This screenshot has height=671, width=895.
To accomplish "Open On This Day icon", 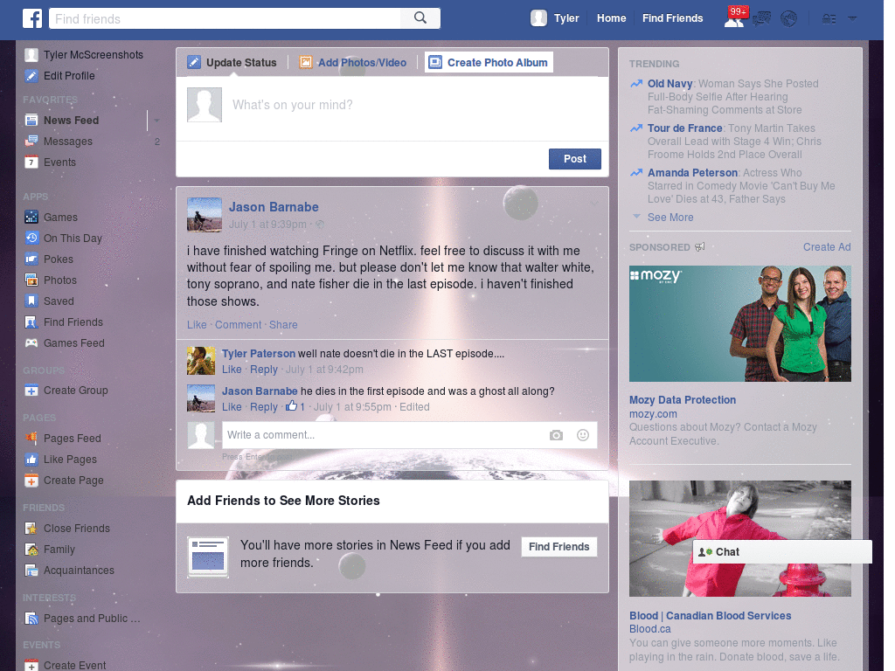I will pos(31,238).
